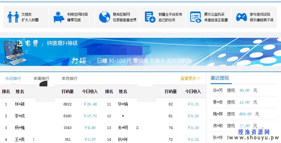
Task: Click the public welfare list icon
Action: 196,17
